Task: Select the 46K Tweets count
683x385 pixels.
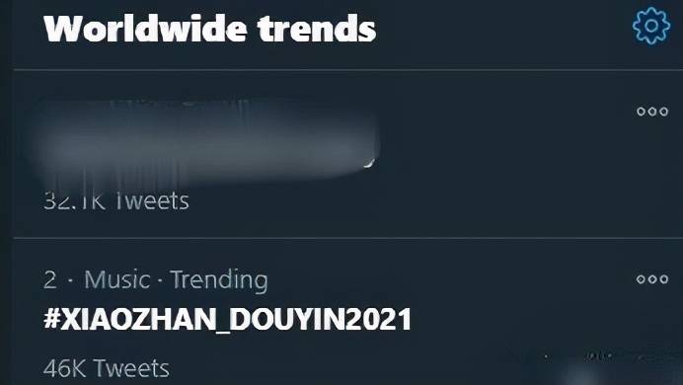Action: pos(107,368)
